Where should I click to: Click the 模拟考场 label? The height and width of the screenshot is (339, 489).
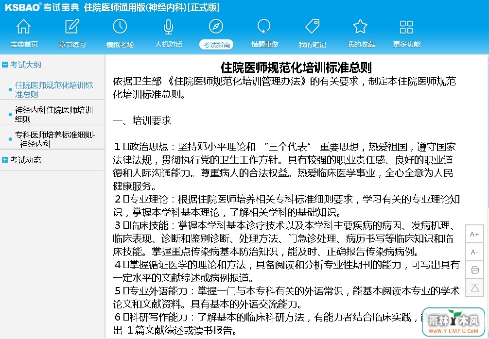click(120, 44)
